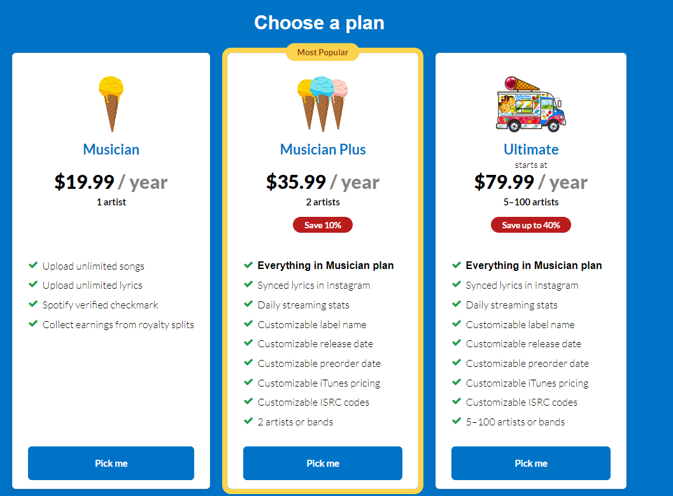Click the single ice cream cone icon

pyautogui.click(x=111, y=104)
